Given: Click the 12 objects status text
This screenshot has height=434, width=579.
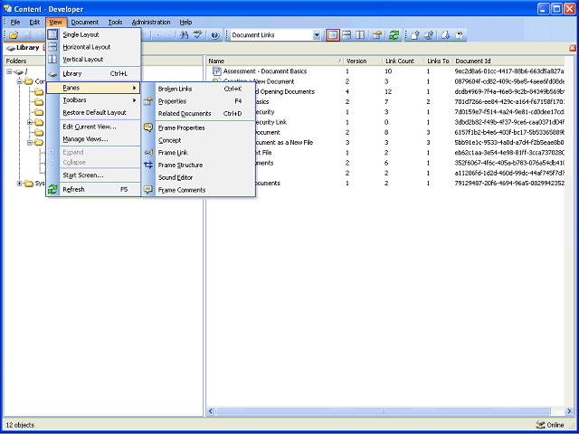Looking at the screenshot, I should click(20, 425).
